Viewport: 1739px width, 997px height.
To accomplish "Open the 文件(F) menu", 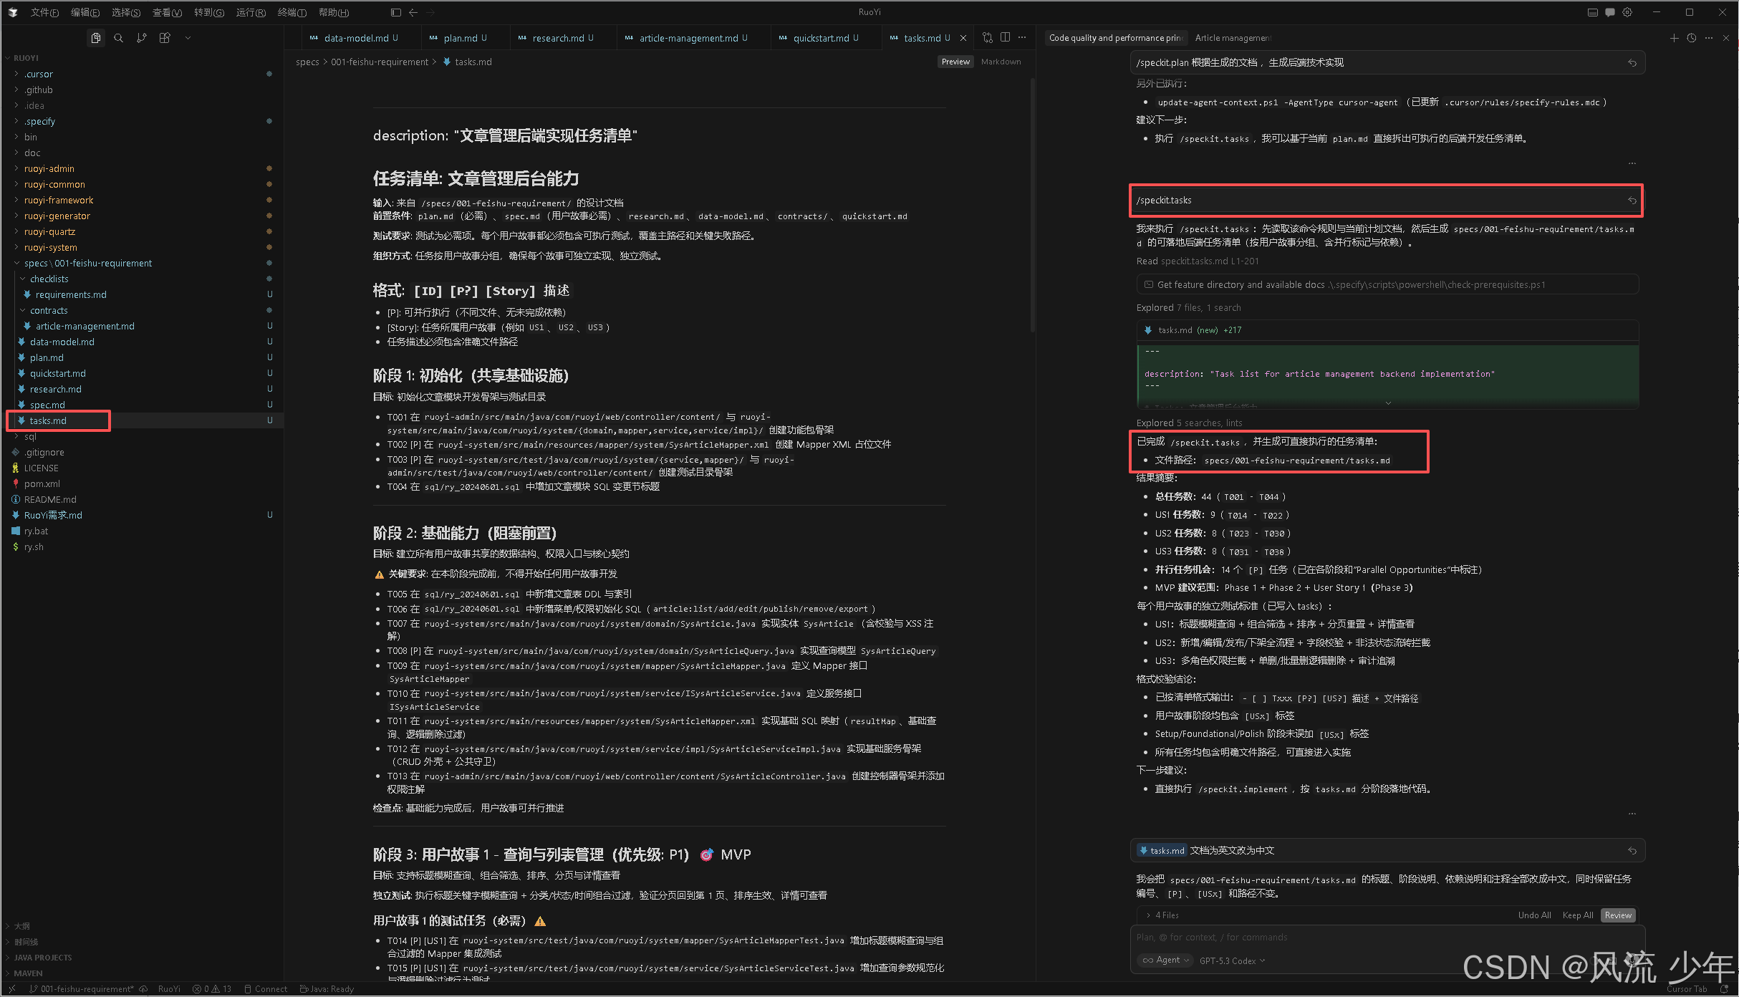I will click(x=44, y=12).
